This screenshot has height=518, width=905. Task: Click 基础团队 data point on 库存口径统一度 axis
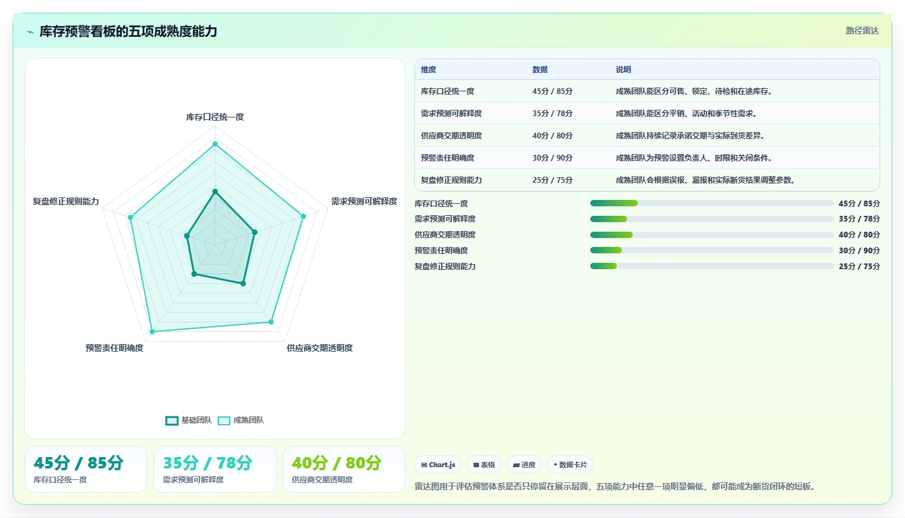(215, 191)
